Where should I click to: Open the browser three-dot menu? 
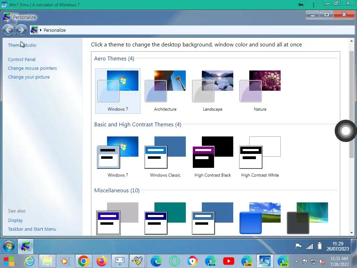point(313,5)
